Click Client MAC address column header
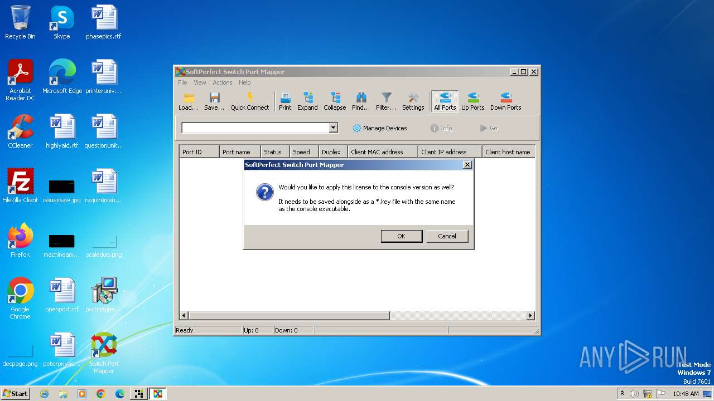The height and width of the screenshot is (401, 714). pos(383,152)
